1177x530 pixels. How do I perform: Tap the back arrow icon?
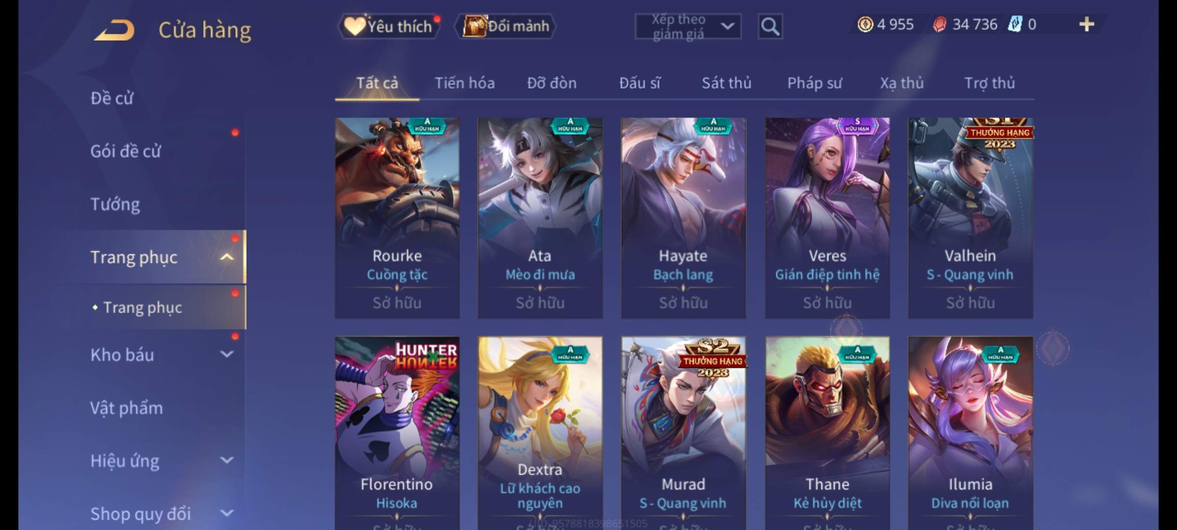[115, 30]
